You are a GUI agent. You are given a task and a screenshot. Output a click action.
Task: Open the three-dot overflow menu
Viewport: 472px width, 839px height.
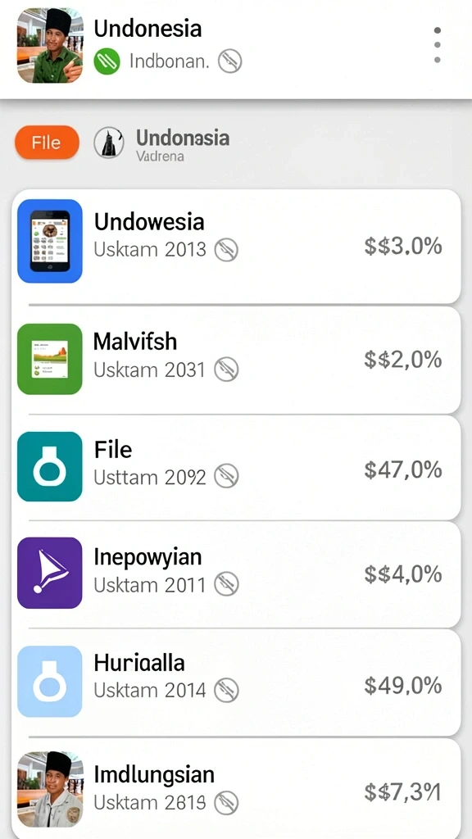click(x=438, y=45)
